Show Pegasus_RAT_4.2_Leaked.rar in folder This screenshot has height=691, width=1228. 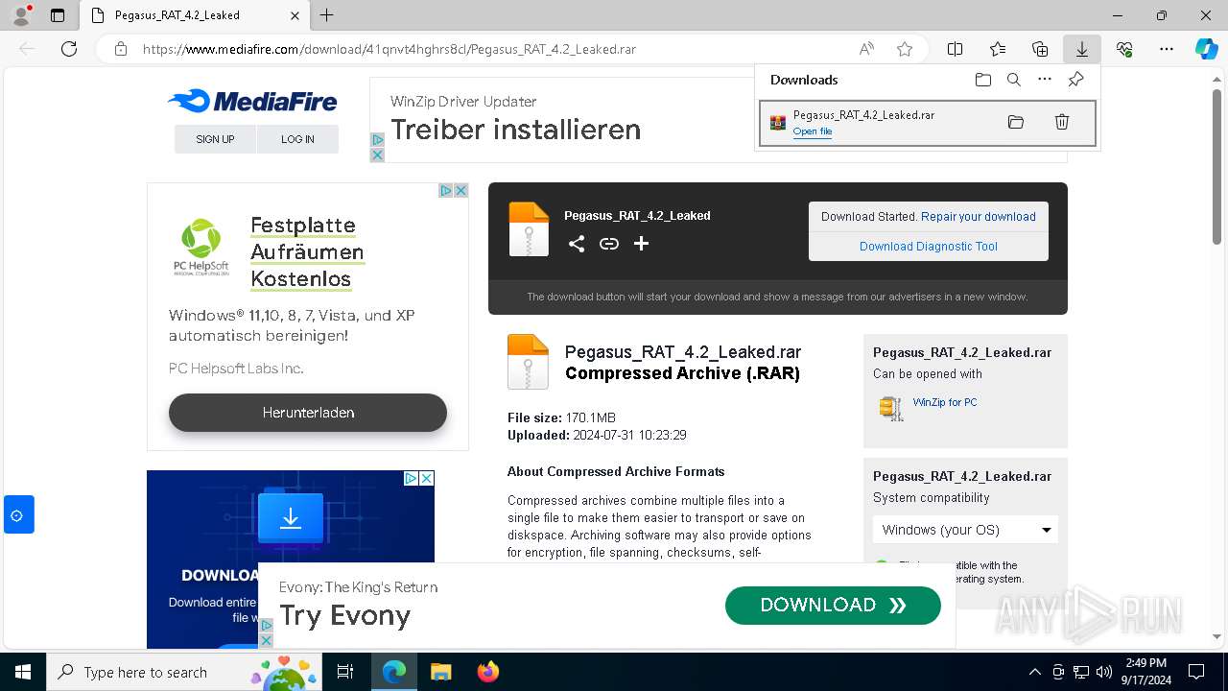pyautogui.click(x=1016, y=122)
